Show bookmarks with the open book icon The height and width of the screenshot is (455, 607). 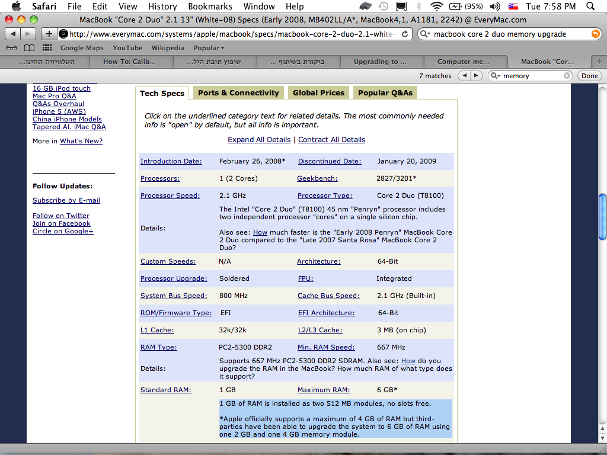click(29, 48)
